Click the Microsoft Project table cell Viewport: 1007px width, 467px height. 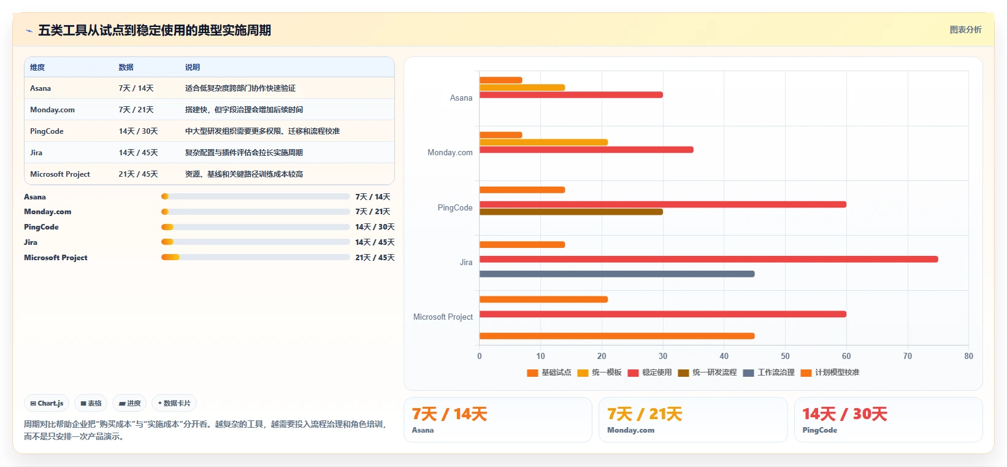tap(60, 174)
